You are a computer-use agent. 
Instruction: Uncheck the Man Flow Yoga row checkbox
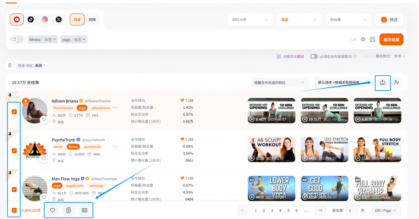[x=14, y=190]
